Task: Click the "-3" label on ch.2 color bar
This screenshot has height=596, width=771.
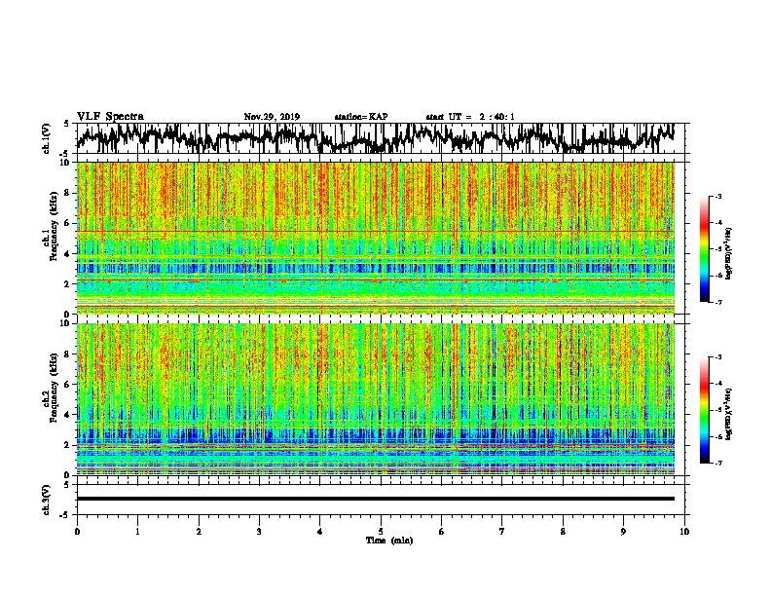Action: tap(717, 357)
